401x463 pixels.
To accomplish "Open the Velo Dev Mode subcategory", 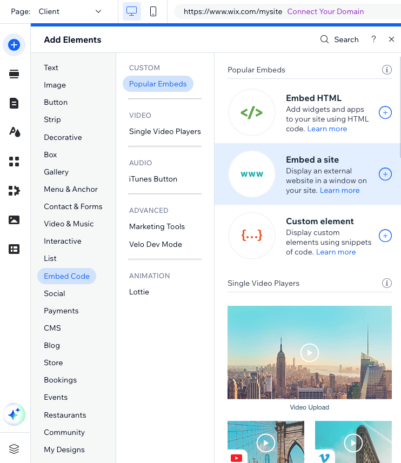I will (155, 244).
